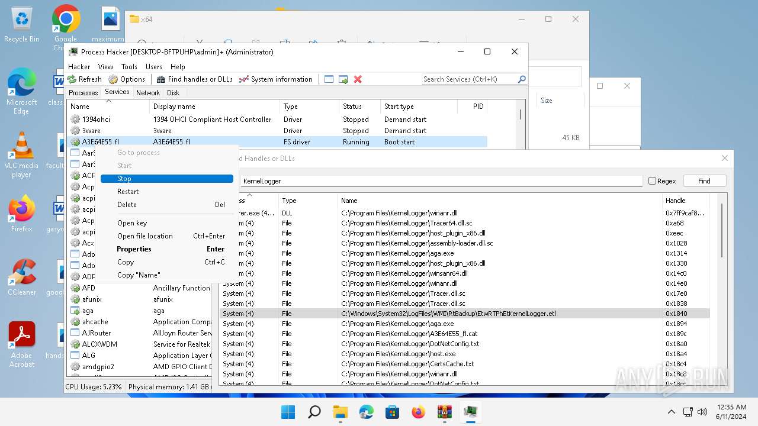
Task: Choose Restart in the context menu
Action: click(167, 192)
